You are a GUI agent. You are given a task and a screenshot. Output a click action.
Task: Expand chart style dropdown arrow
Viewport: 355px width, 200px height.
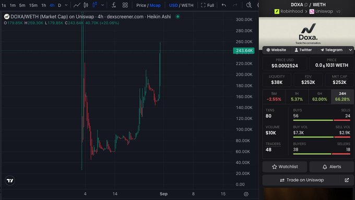tap(102, 5)
